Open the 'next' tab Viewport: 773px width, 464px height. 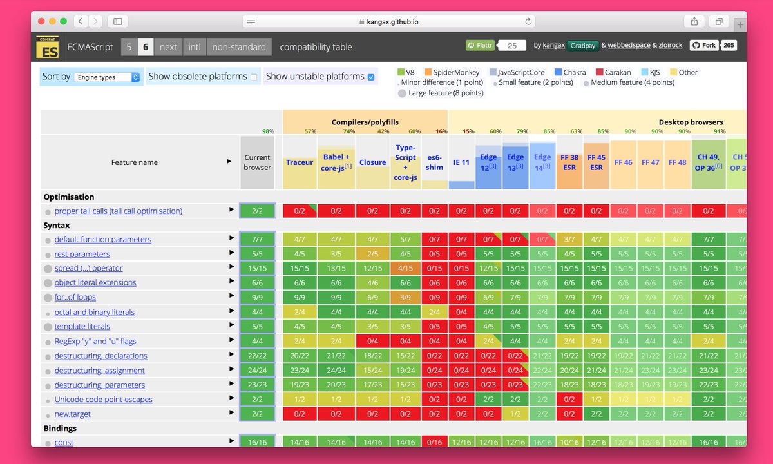(168, 47)
